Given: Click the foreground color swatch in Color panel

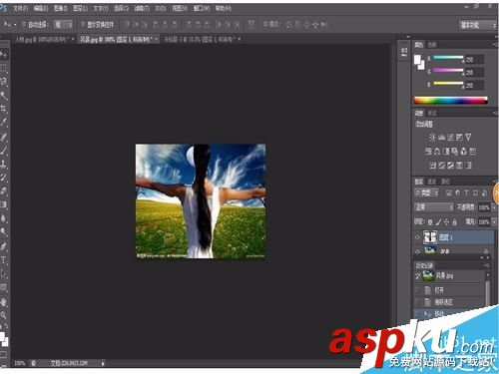Looking at the screenshot, I should click(417, 59).
